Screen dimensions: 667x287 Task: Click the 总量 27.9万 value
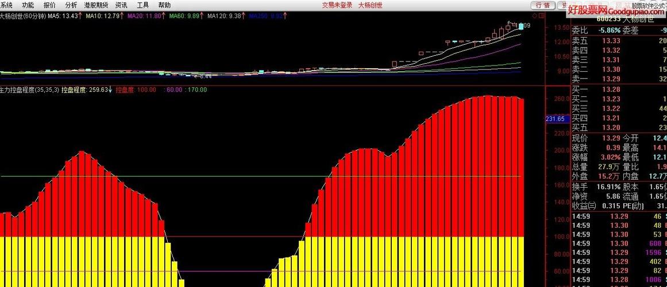pos(609,166)
